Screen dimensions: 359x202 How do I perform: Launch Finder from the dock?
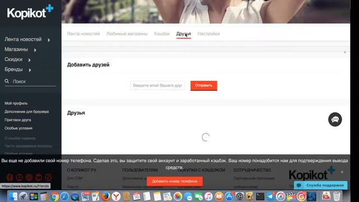tap(13, 196)
